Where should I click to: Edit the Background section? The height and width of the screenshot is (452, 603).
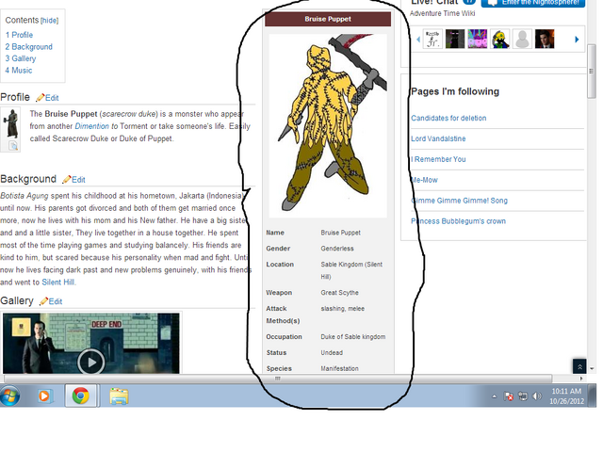[x=78, y=180]
